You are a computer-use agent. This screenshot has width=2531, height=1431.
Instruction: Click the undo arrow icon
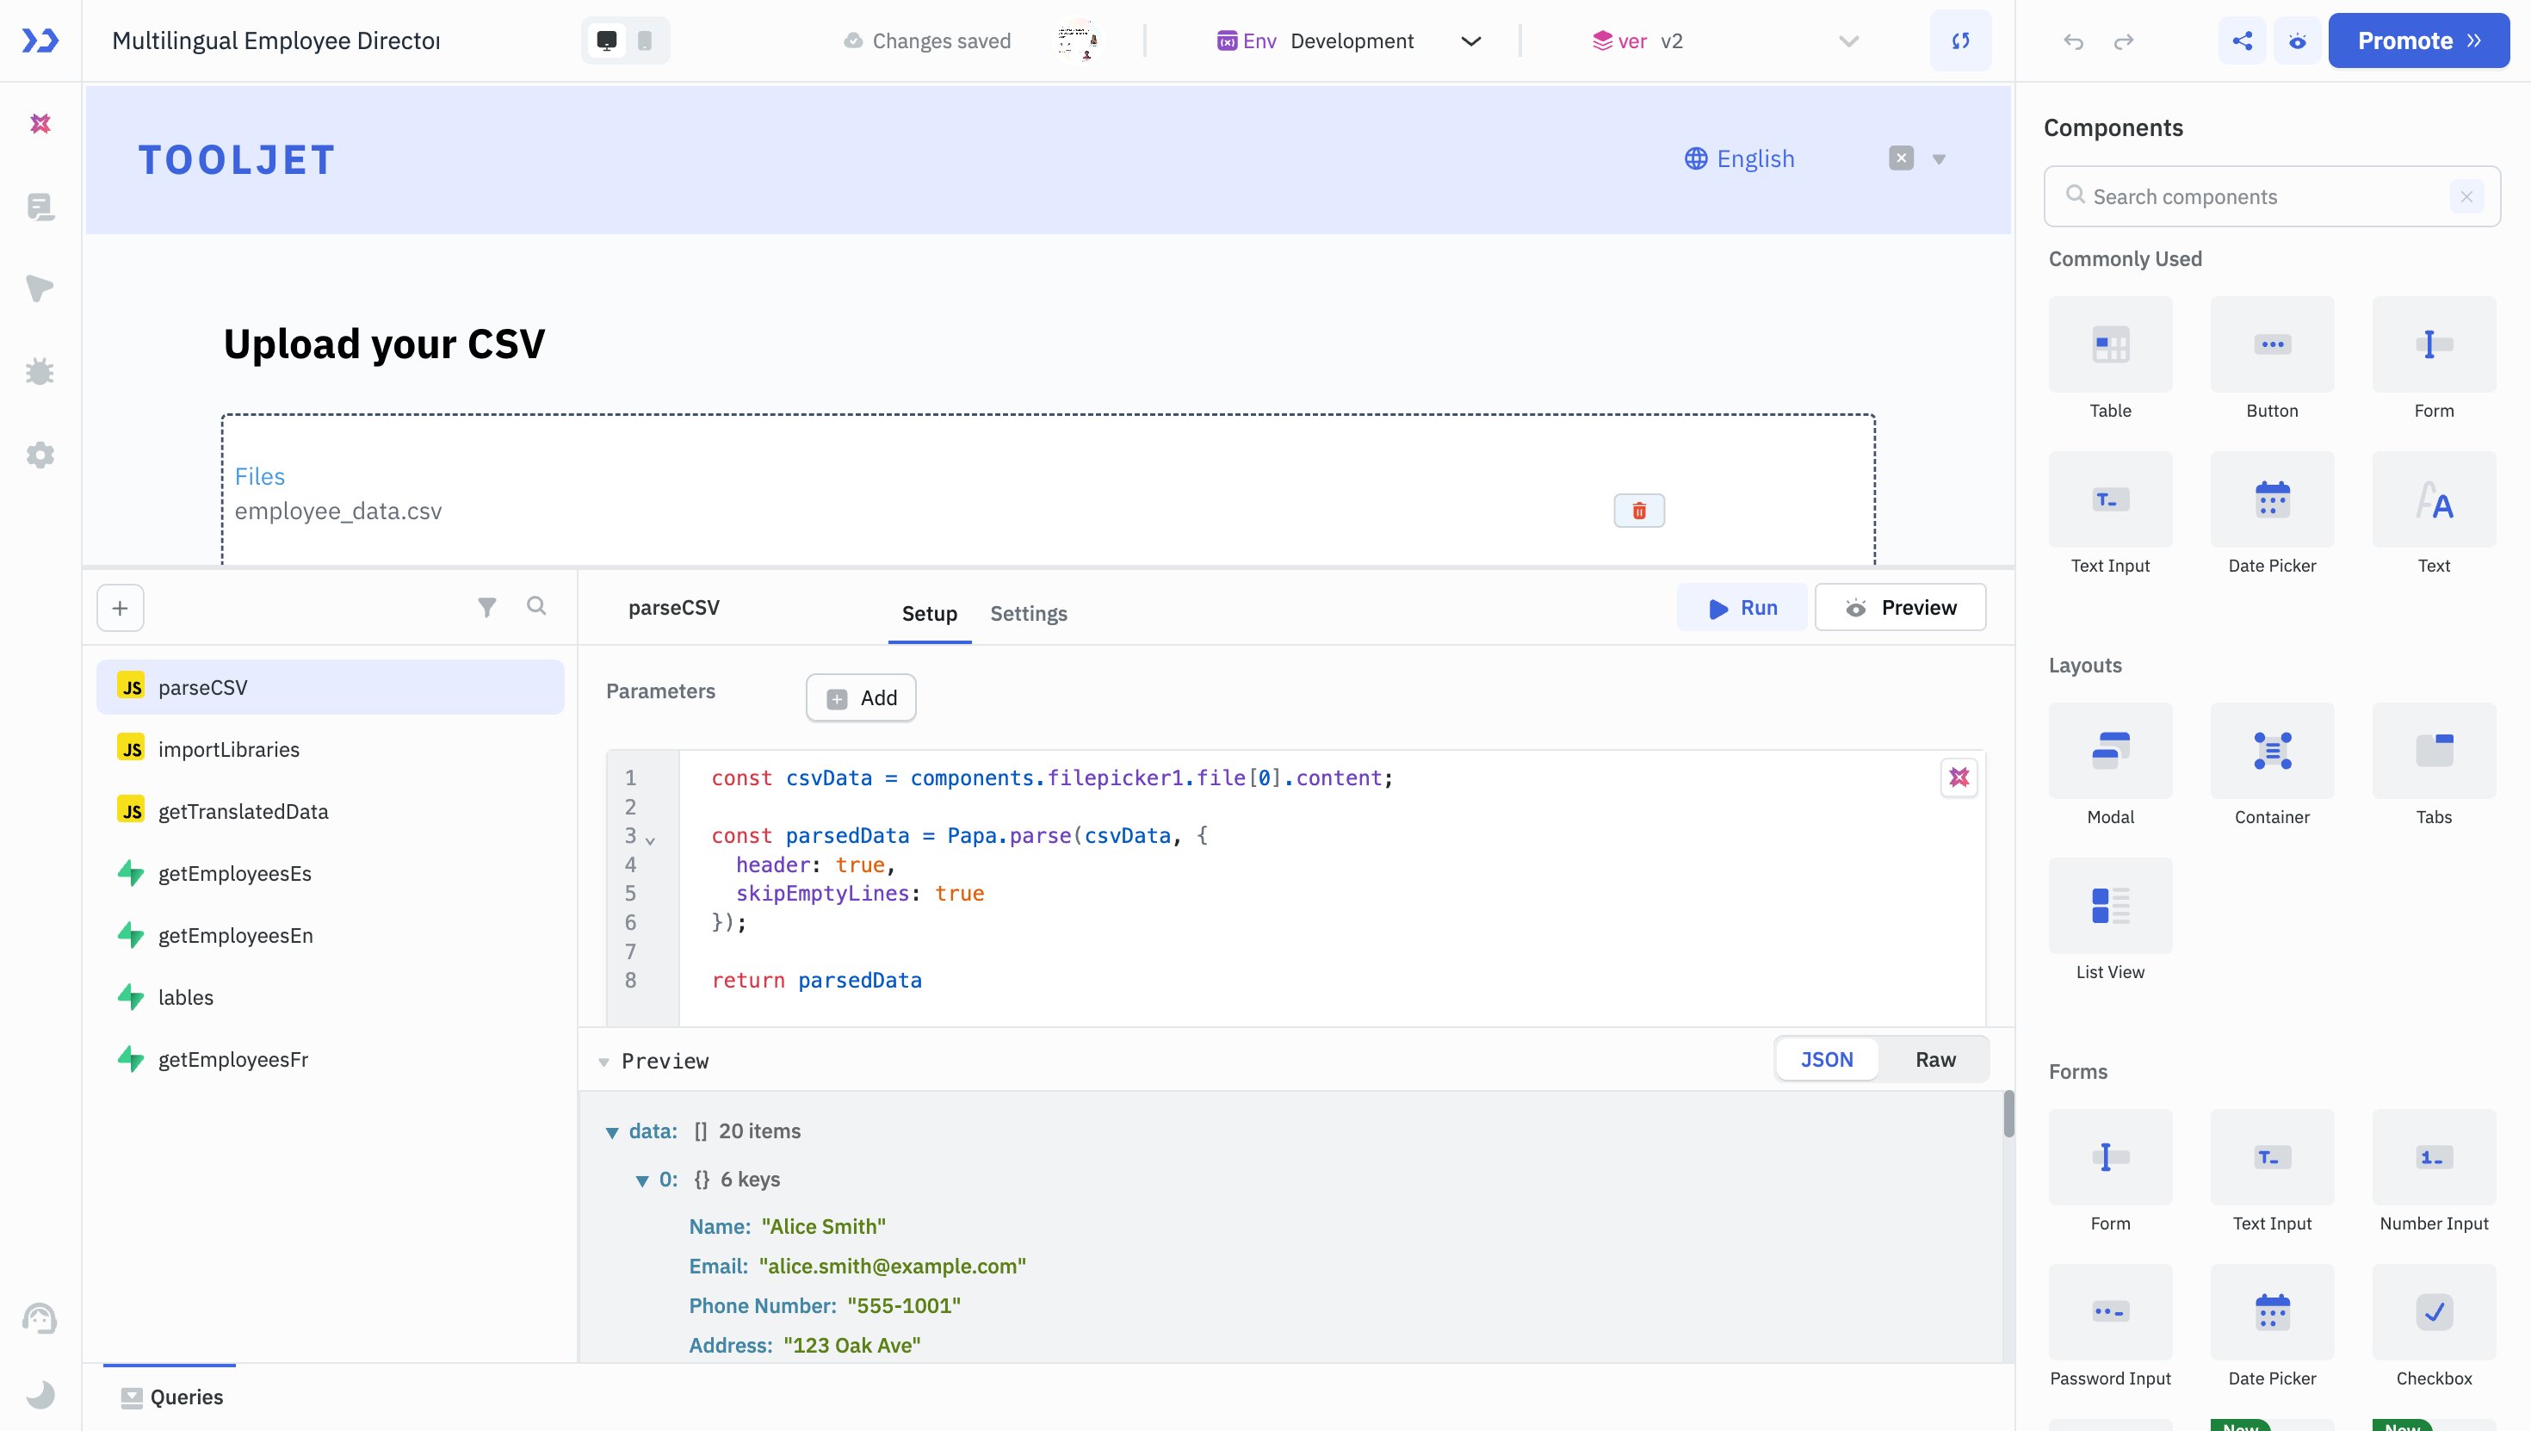2073,41
